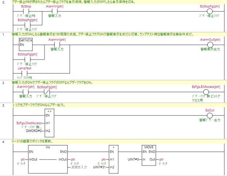Select the BzStopFg[ptr] parallel contact in rung 1
The height and width of the screenshot is (176, 227).
point(28,59)
